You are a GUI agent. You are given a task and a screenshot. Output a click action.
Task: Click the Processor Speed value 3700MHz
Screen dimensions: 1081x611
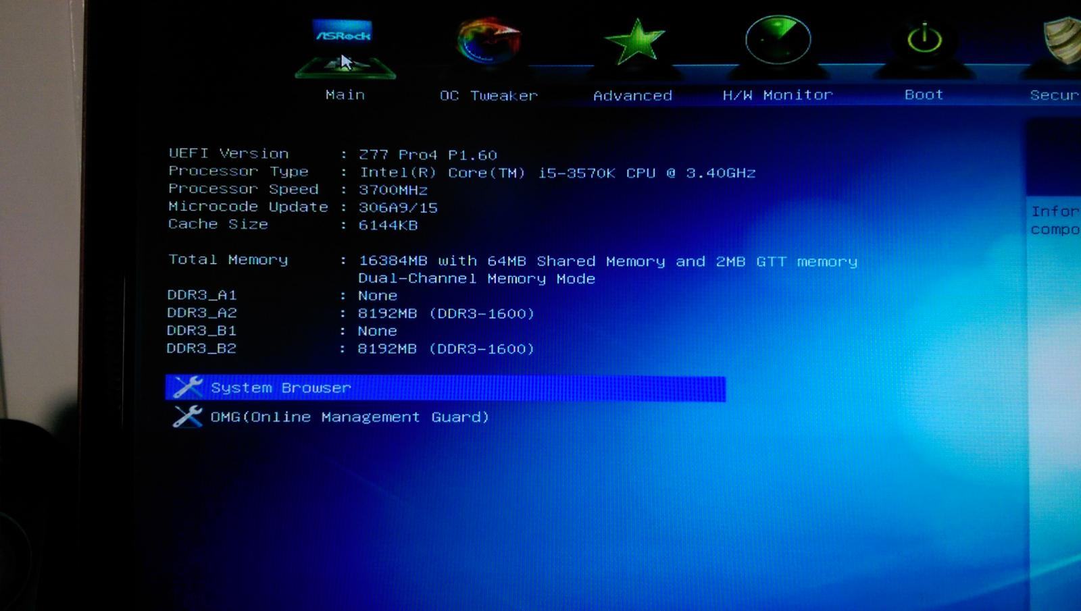pos(393,190)
